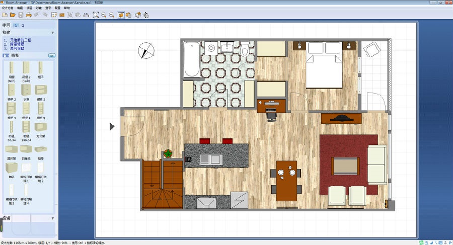Switch to floor tab 1
The width and height of the screenshot is (453, 245).
(16, 25)
